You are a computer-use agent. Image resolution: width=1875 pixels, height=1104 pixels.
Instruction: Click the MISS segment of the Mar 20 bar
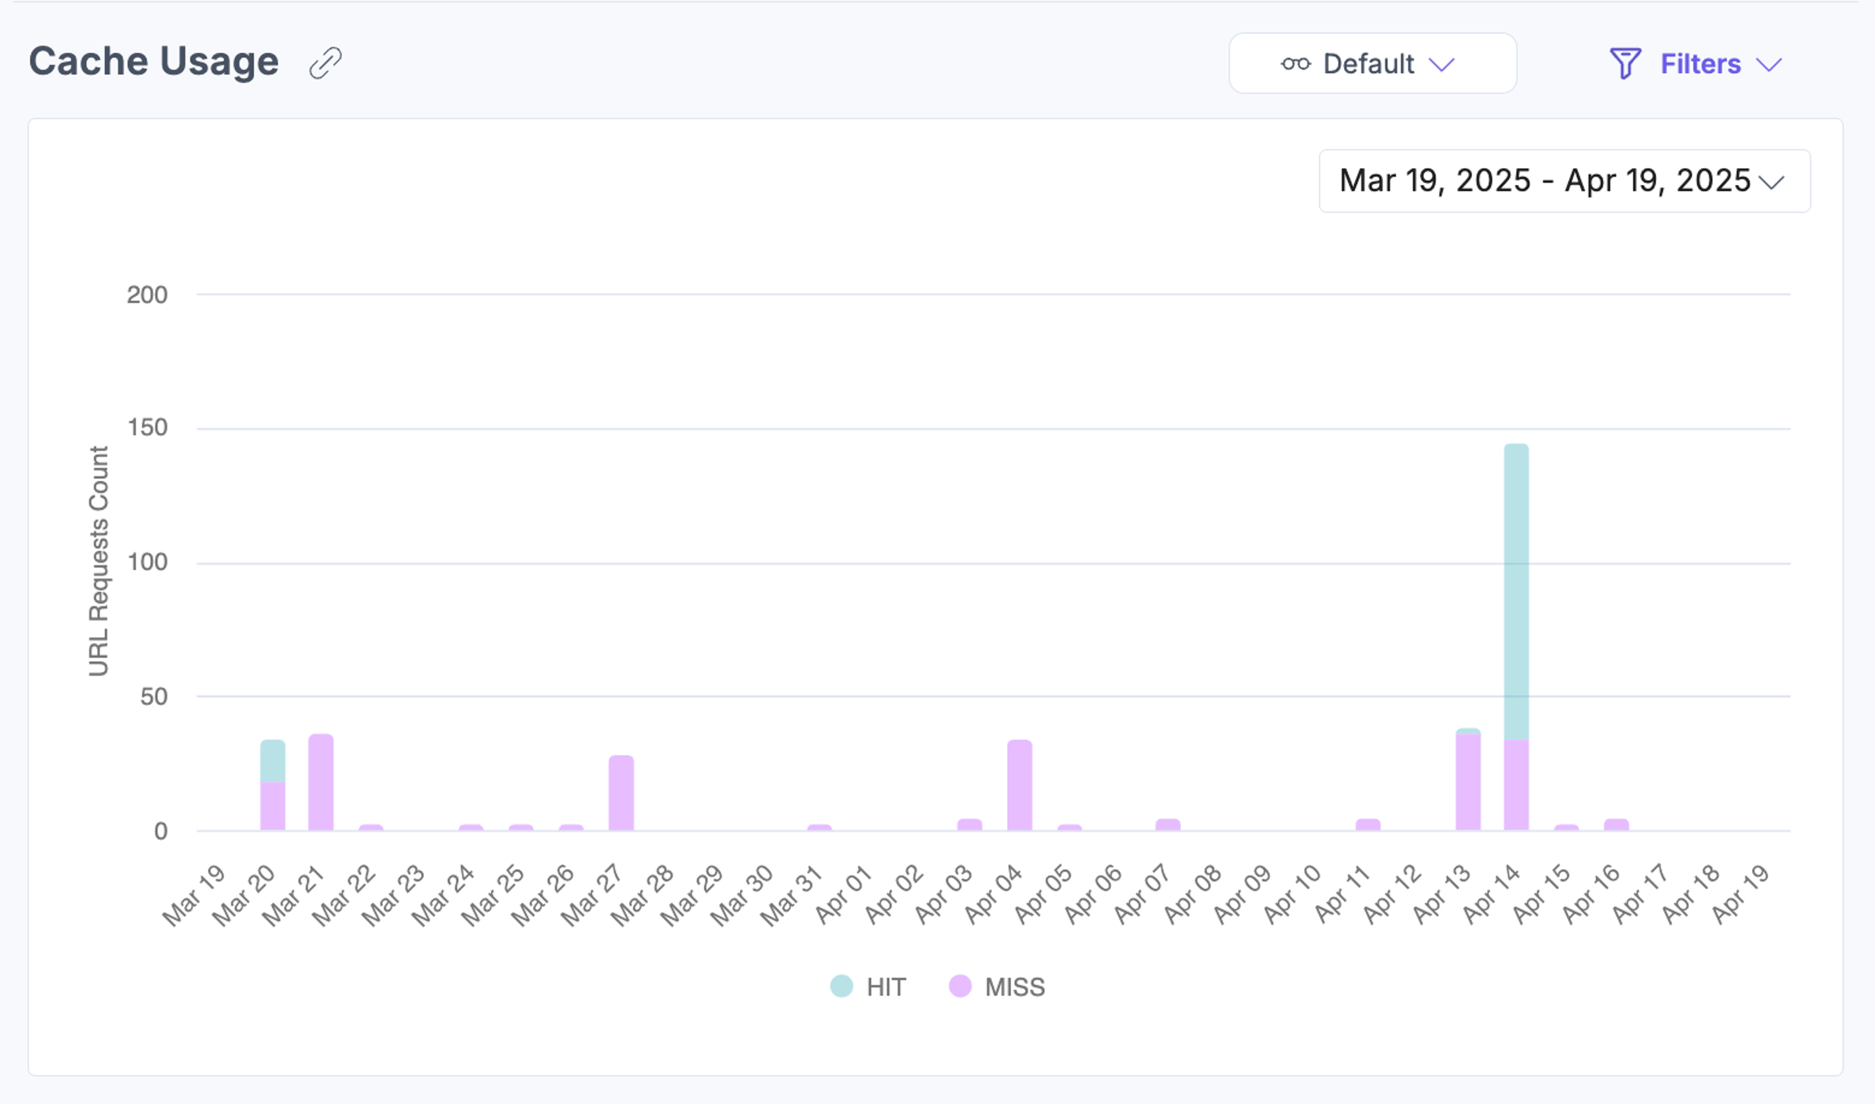272,806
